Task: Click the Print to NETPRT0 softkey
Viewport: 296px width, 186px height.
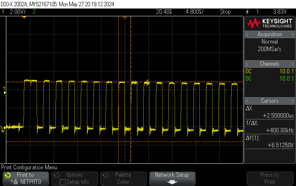Action: tap(26, 178)
